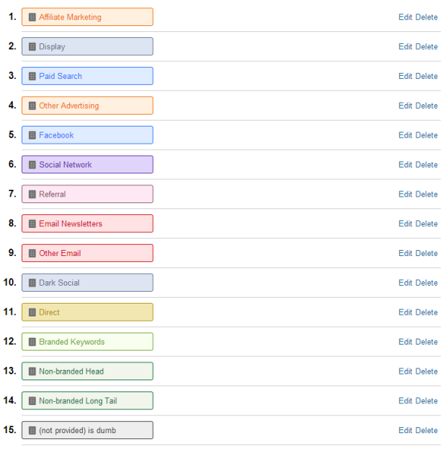Delete the Display channel
The height and width of the screenshot is (451, 447).
point(427,47)
